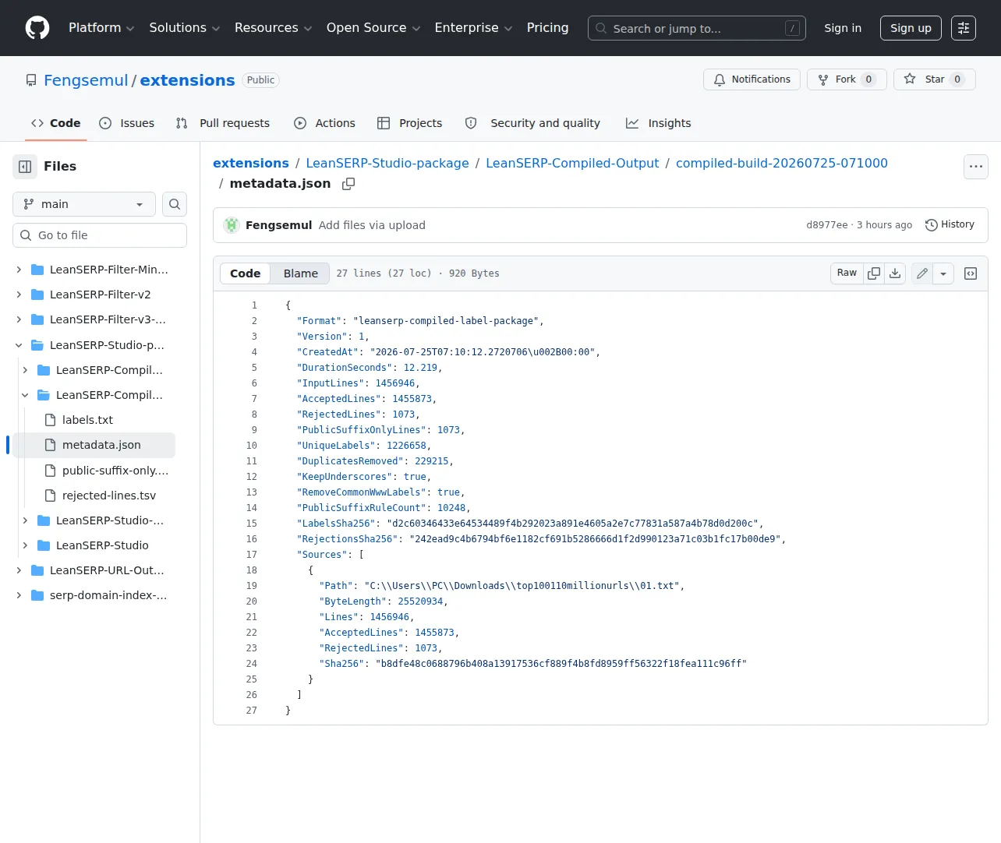Image resolution: width=1001 pixels, height=843 pixels.
Task: Expand the Platform navigation menu
Action: (101, 28)
